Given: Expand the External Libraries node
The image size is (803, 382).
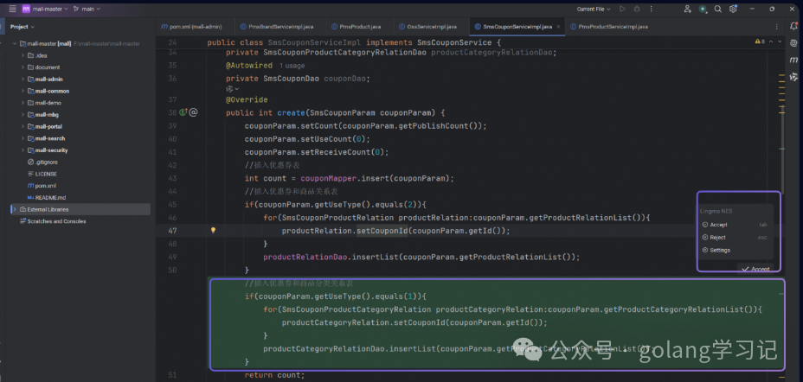Looking at the screenshot, I should click(15, 209).
